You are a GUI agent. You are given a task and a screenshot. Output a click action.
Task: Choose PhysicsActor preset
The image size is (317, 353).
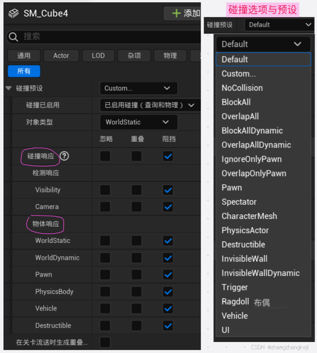pos(263,230)
